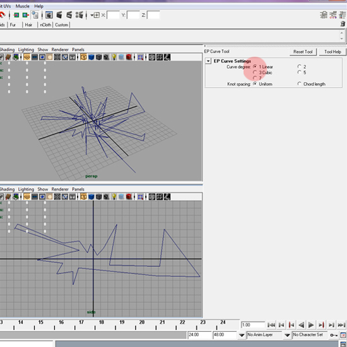Click play forwards button

[311, 325]
